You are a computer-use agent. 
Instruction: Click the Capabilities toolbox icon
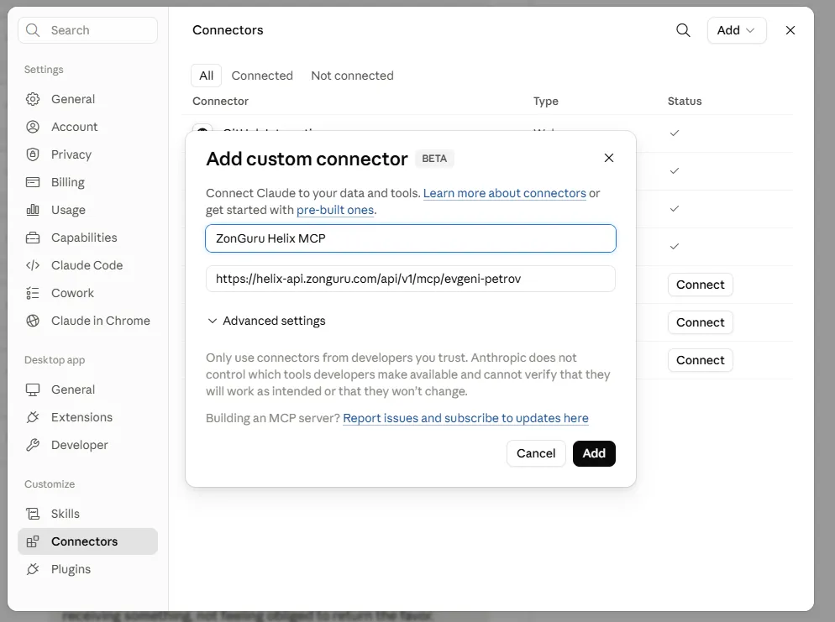click(33, 238)
